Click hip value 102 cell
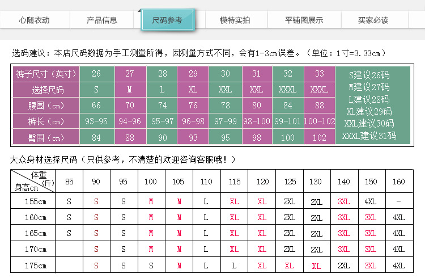 pos(320,137)
